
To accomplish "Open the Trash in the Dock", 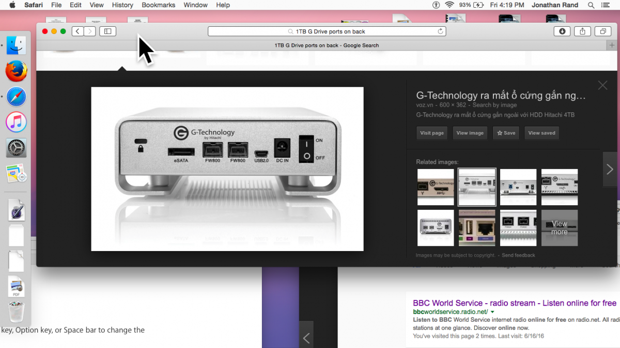I will (x=16, y=312).
